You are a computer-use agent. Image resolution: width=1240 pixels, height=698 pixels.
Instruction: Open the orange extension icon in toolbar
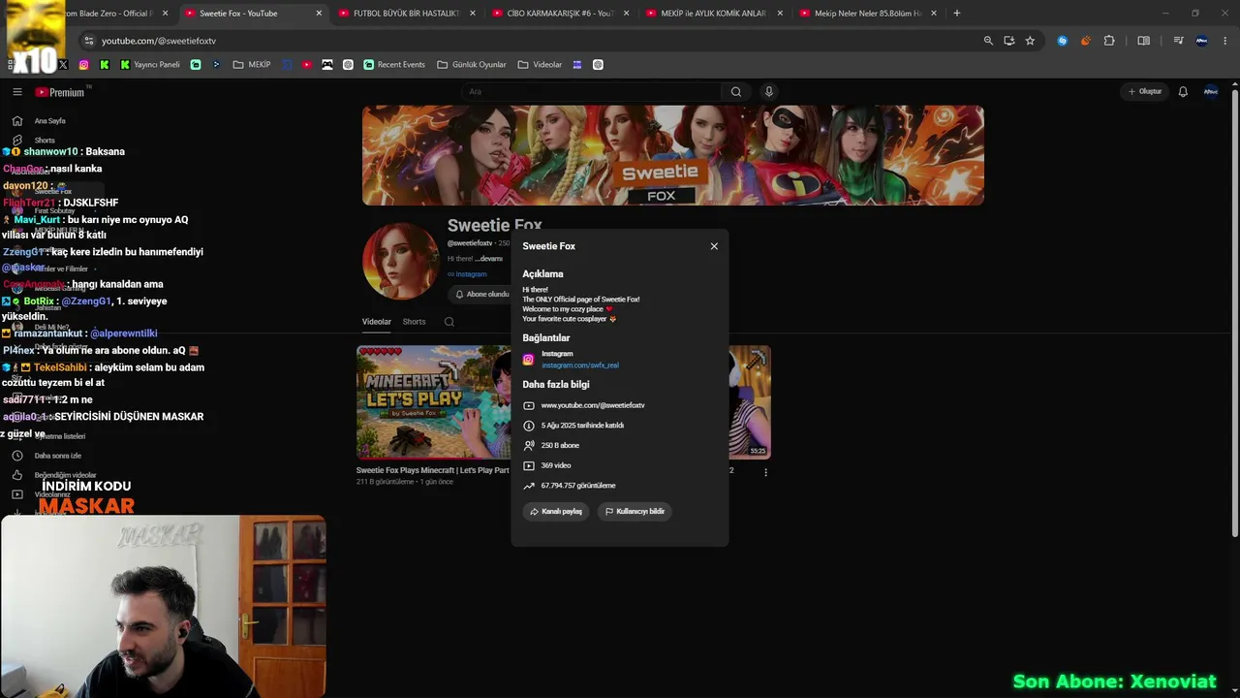pos(1085,41)
